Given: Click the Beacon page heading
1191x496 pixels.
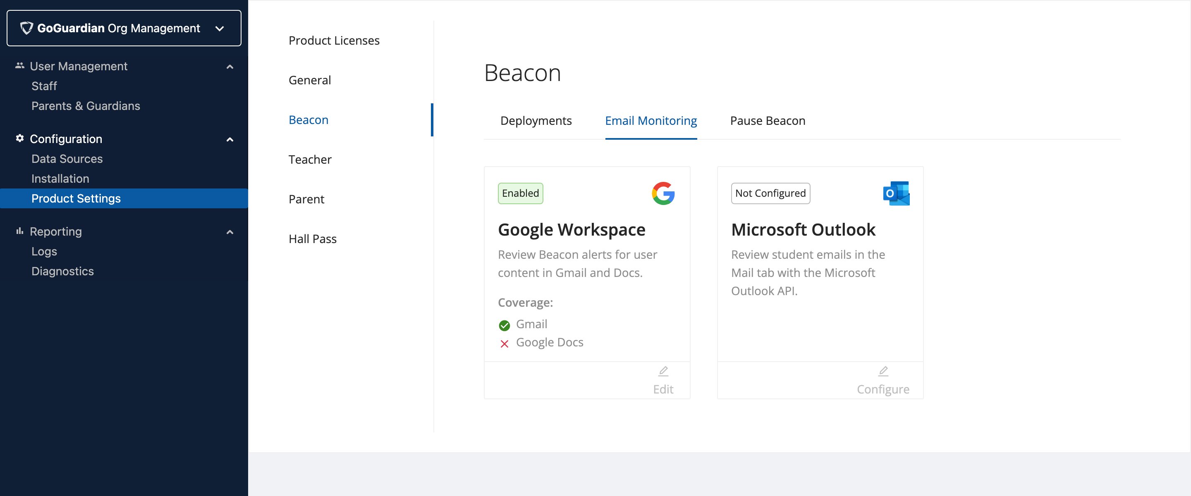Looking at the screenshot, I should tap(522, 73).
